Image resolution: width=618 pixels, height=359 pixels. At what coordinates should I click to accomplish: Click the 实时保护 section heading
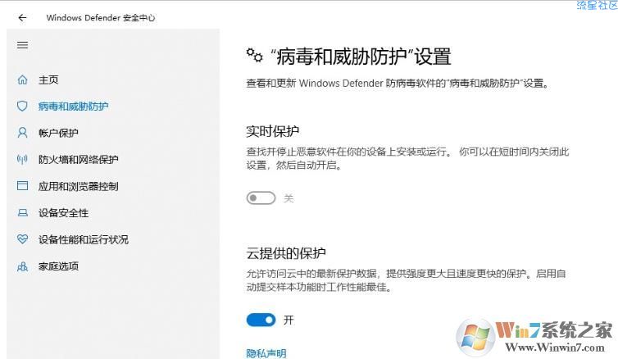point(273,131)
